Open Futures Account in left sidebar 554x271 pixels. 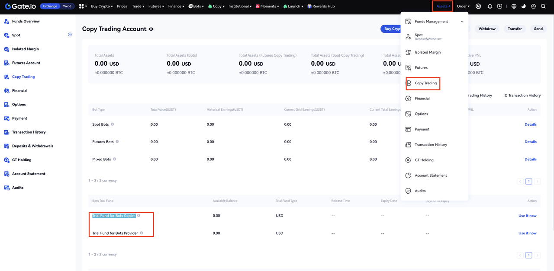[26, 63]
